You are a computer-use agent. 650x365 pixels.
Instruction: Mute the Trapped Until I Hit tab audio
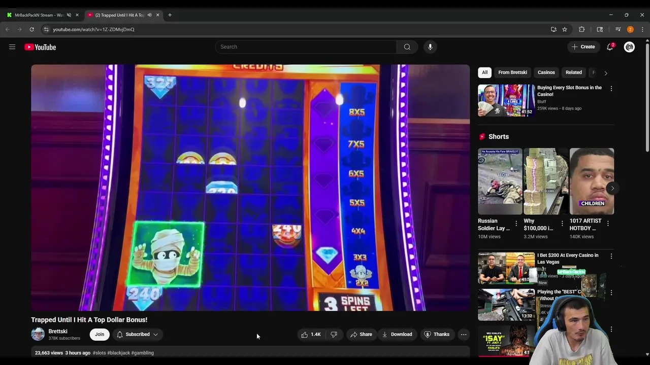tap(149, 15)
